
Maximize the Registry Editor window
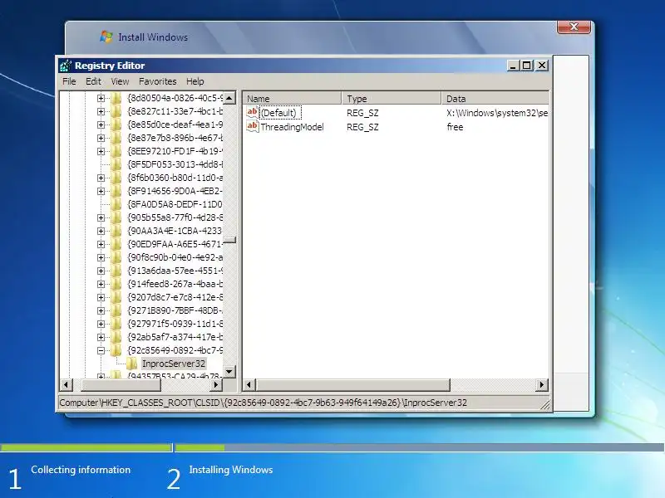coord(527,66)
